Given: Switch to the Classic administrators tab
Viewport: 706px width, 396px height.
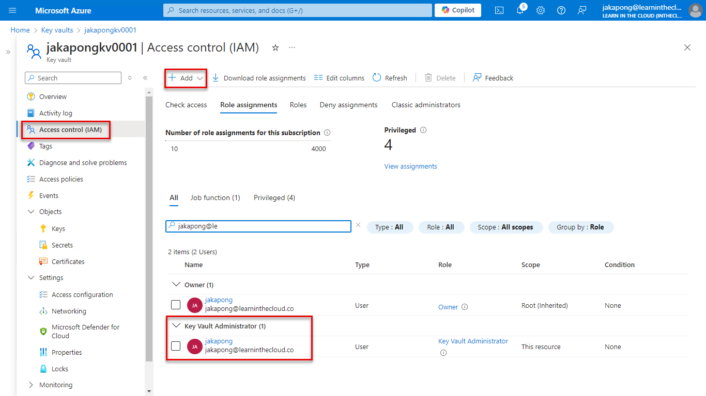Looking at the screenshot, I should click(426, 105).
